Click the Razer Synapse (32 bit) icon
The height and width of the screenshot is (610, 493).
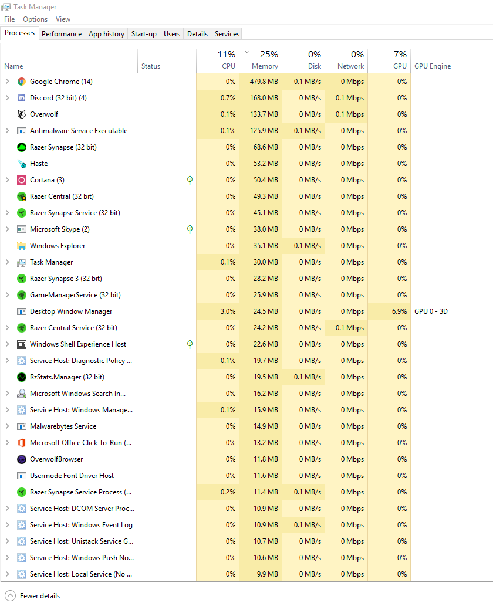(x=22, y=147)
